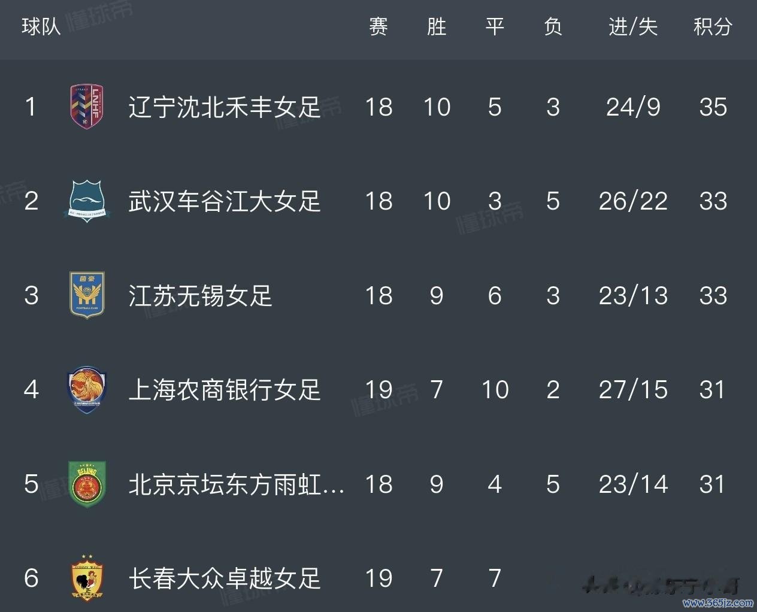Screen dimensions: 757x612
Task: Open the 长春大众卓越女足 team name
Action: (x=225, y=578)
